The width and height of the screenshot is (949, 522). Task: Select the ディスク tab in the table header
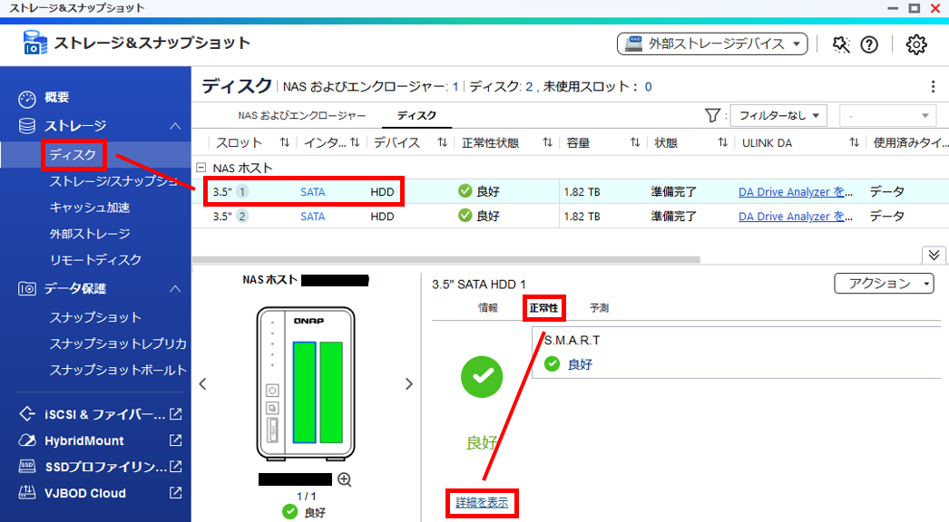tap(416, 115)
